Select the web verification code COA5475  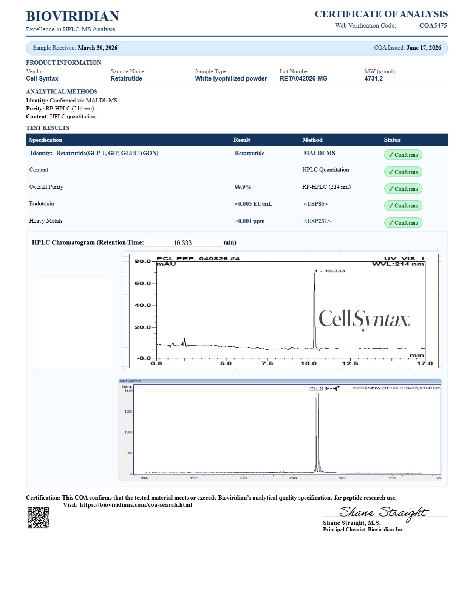(433, 25)
